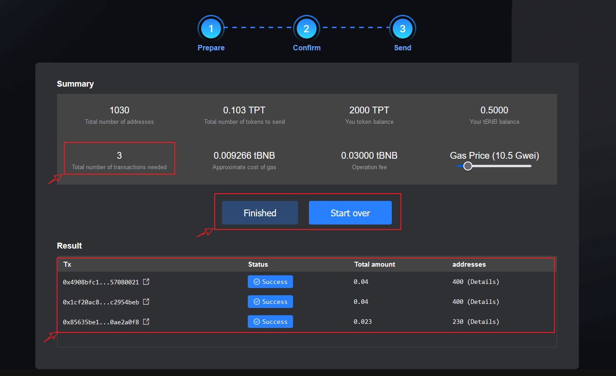The image size is (616, 376).
Task: Click step 2 Confirm circle
Action: [x=307, y=29]
